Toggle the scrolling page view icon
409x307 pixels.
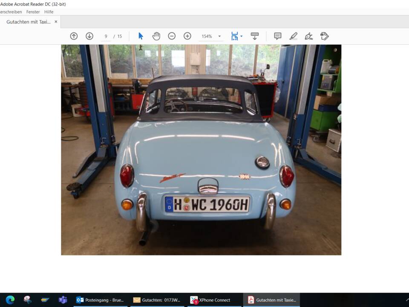[x=254, y=36]
